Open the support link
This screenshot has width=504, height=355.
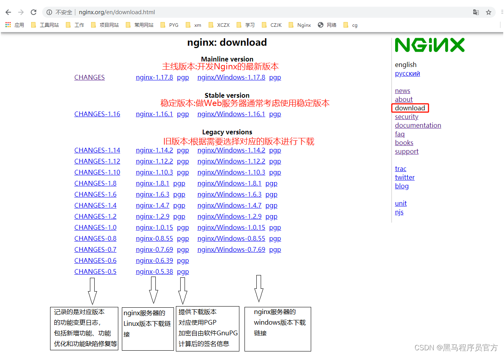tap(407, 151)
